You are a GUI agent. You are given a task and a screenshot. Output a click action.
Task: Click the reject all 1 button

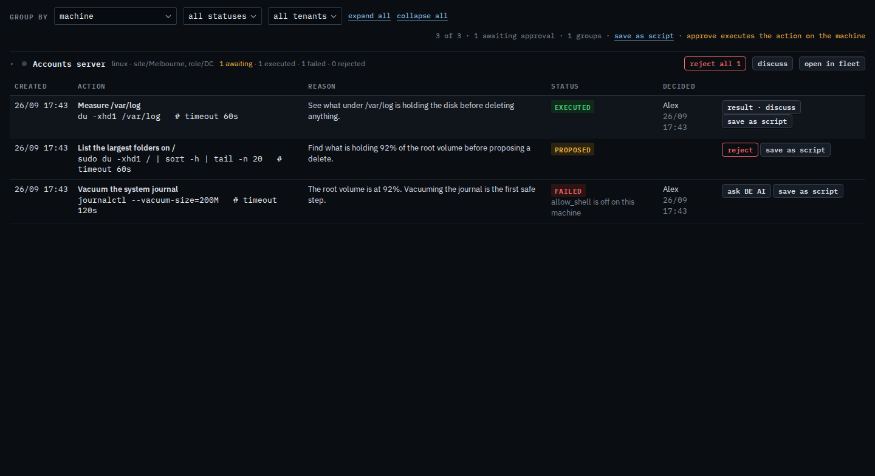click(x=715, y=64)
